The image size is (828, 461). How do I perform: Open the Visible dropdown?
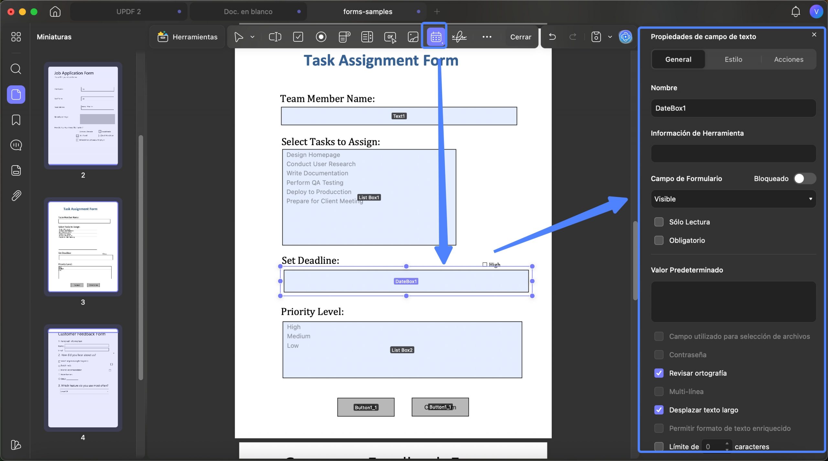(x=733, y=199)
